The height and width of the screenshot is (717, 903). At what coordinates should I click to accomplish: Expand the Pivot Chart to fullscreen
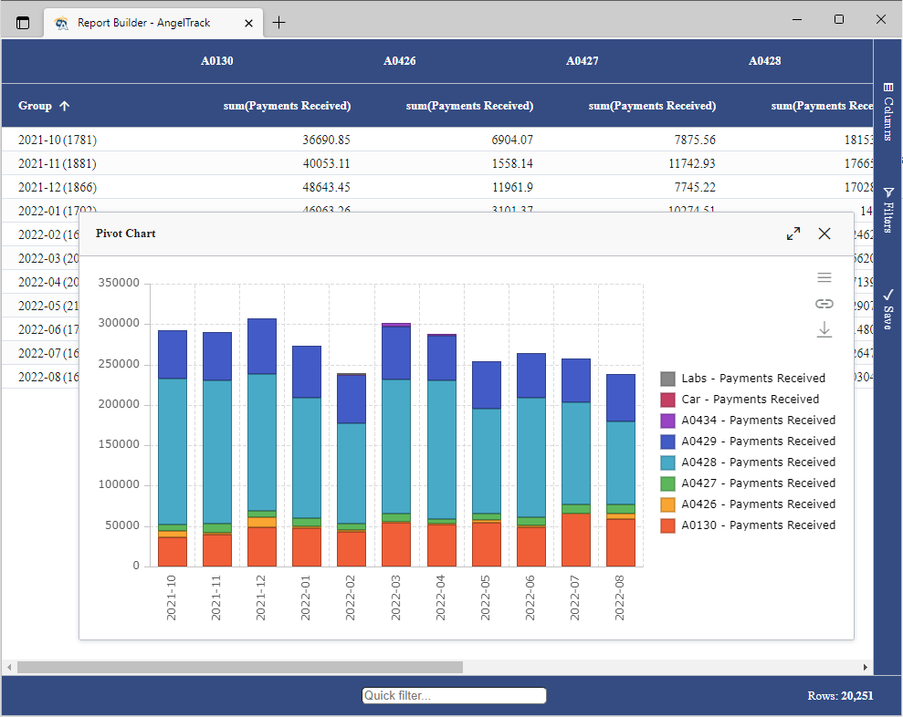(793, 234)
